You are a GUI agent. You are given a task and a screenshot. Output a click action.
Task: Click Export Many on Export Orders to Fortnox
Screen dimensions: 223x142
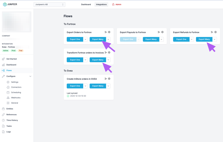(98, 39)
